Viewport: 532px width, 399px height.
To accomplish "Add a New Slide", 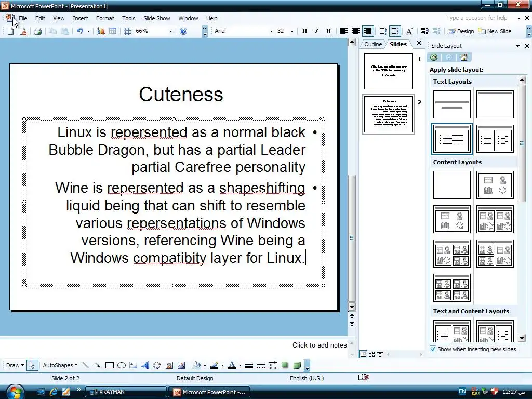I will click(495, 31).
